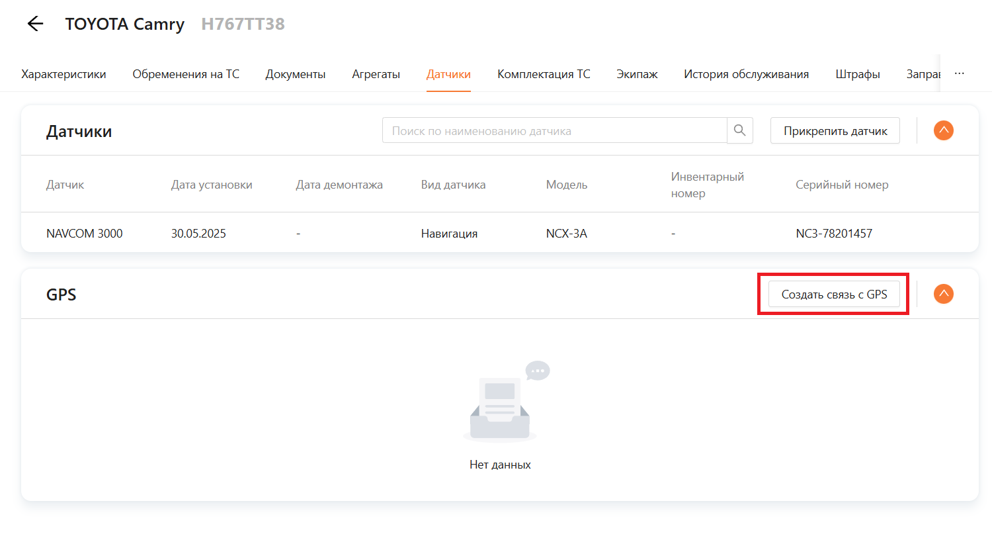Open the История обслуживания tab
This screenshot has height=546, width=992.
point(746,74)
